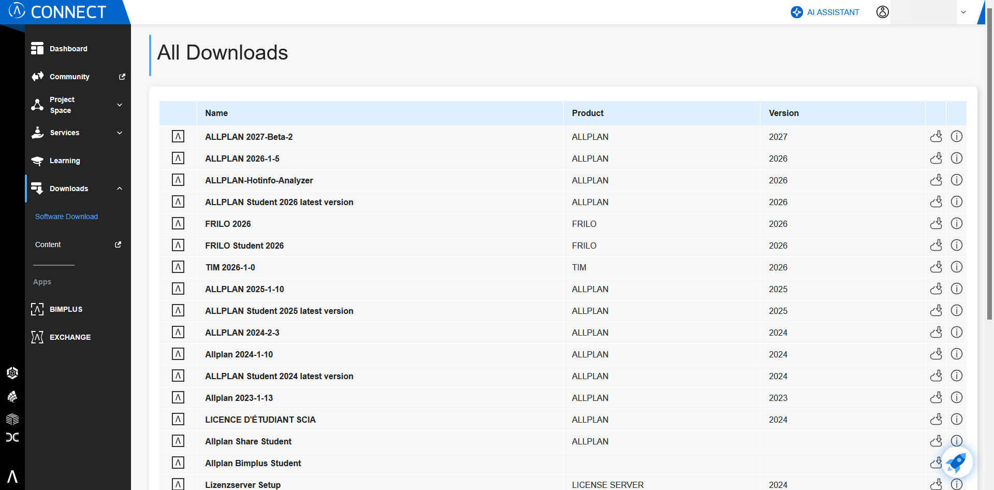This screenshot has width=994, height=490.
Task: Download FRILO Student 2026 installer
Action: 936,246
